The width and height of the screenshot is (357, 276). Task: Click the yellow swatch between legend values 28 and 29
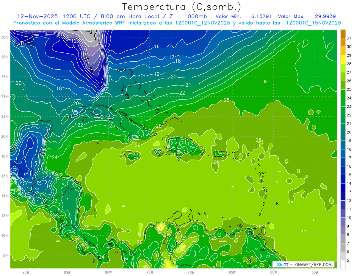coord(343,60)
